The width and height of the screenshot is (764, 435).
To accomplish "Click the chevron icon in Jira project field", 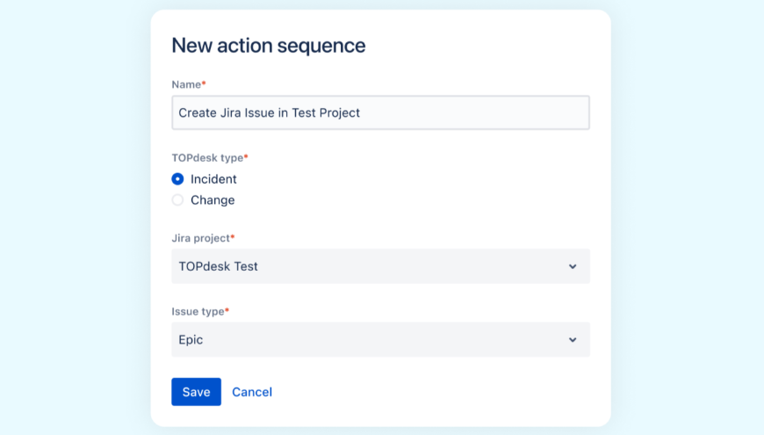I will [573, 266].
